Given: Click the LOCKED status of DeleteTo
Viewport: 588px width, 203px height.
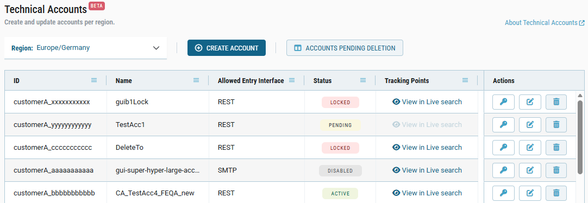Looking at the screenshot, I should (x=340, y=148).
